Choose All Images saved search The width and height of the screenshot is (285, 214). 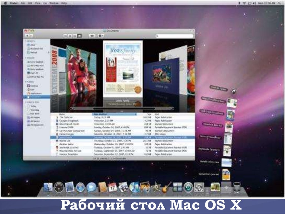(x=33, y=117)
